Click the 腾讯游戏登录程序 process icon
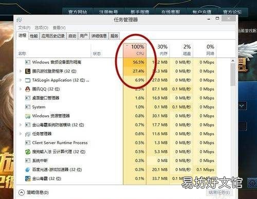 (x=28, y=71)
